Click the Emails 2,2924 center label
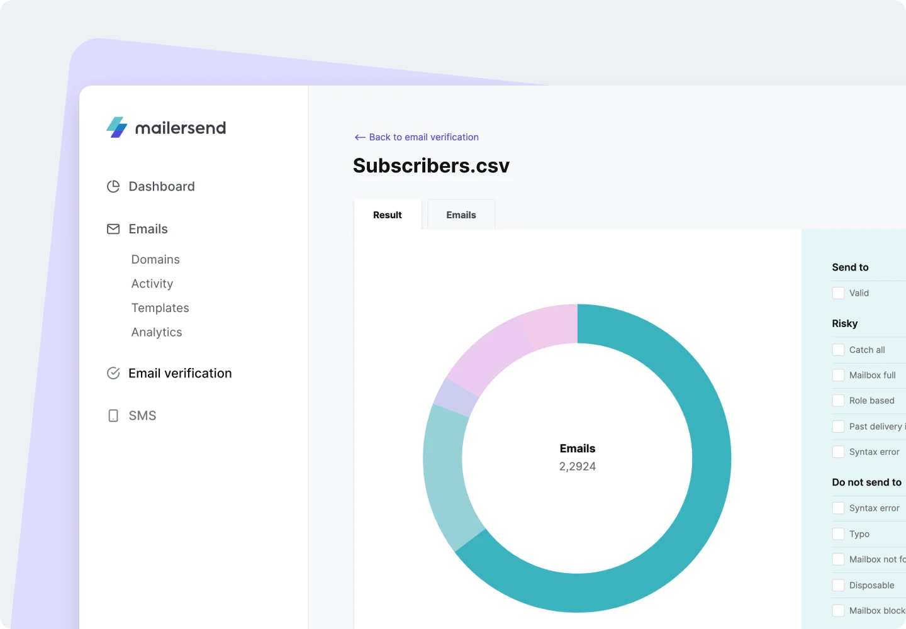Viewport: 906px width, 629px height. point(578,457)
